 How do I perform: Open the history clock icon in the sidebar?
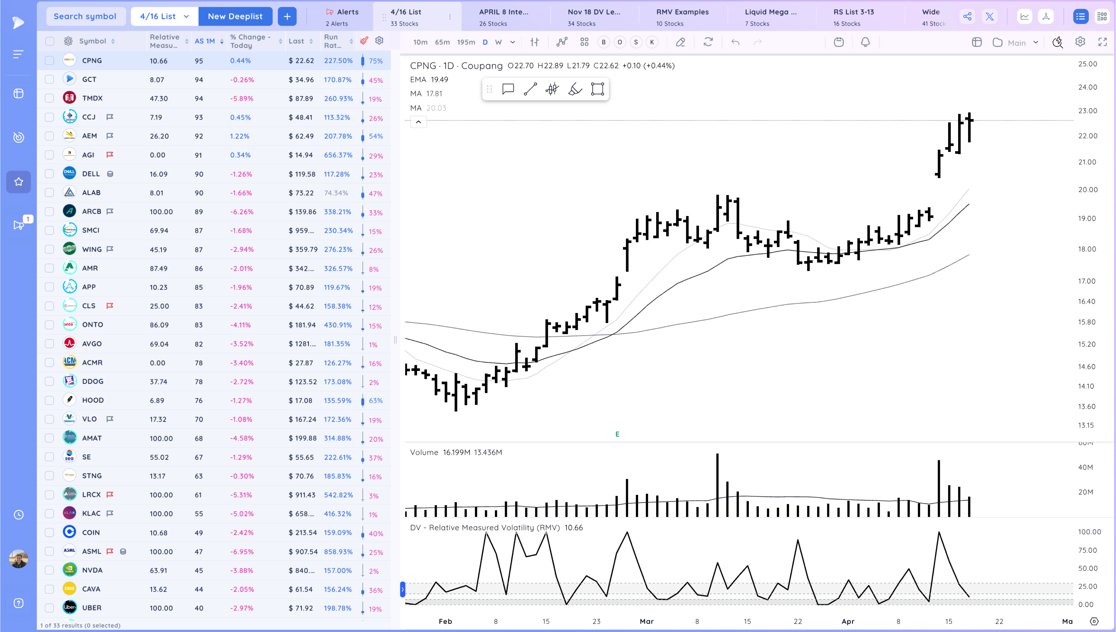[18, 515]
